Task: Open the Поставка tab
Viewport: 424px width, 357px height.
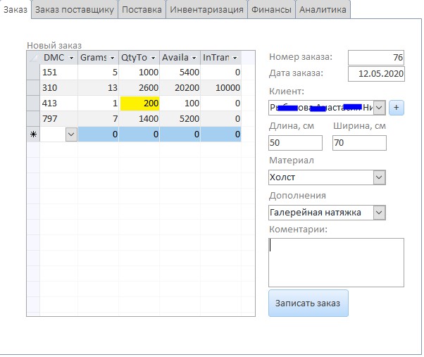Action: pos(142,9)
